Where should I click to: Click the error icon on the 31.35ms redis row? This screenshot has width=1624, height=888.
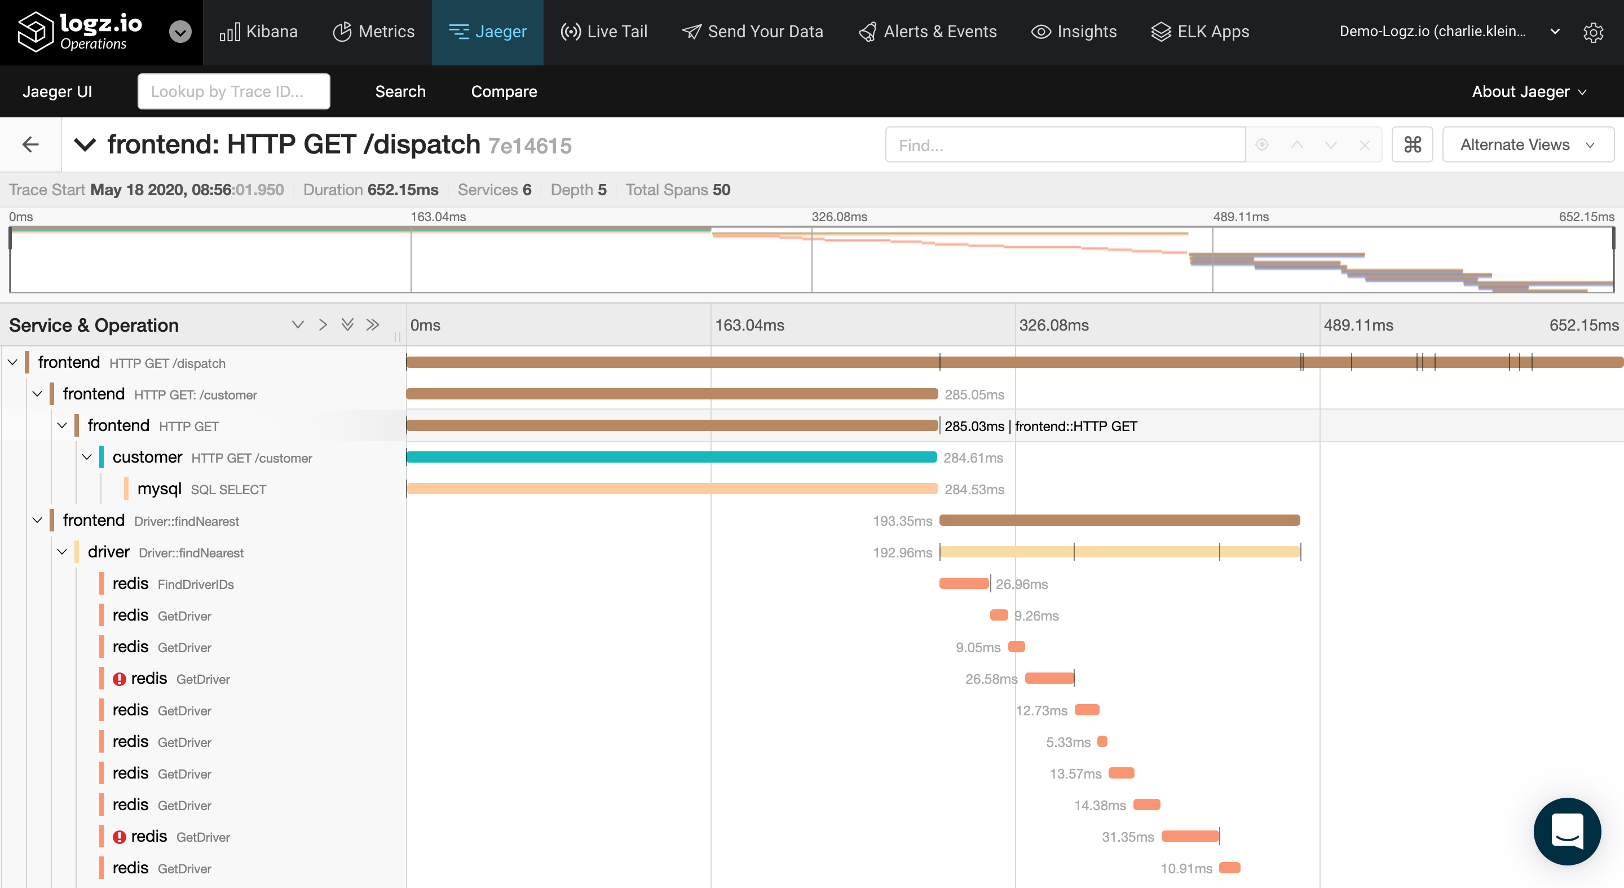(x=119, y=837)
